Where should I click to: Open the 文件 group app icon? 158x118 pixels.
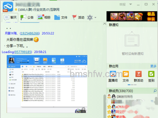(126, 74)
